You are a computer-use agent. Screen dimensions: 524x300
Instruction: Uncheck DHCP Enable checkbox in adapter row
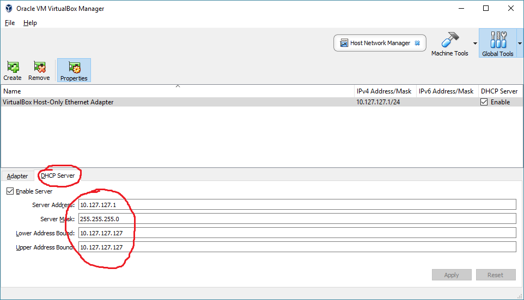point(484,102)
